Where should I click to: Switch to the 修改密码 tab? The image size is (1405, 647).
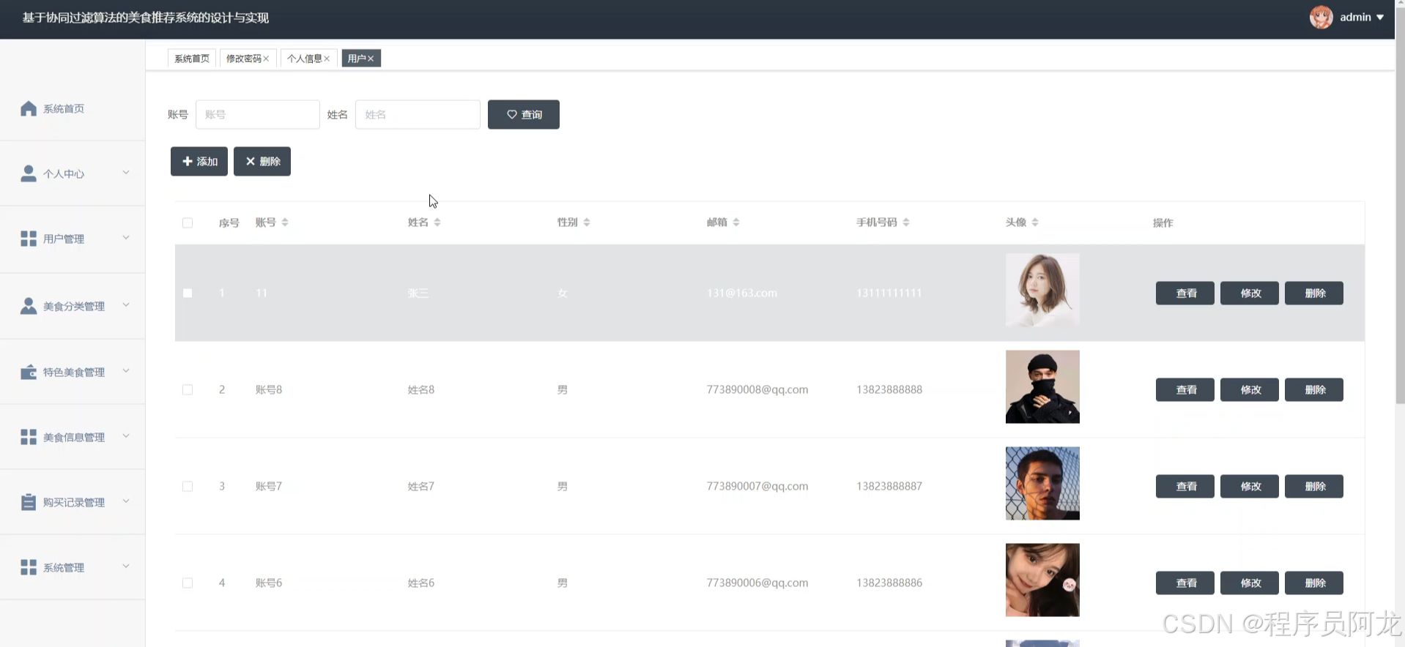pyautogui.click(x=248, y=59)
